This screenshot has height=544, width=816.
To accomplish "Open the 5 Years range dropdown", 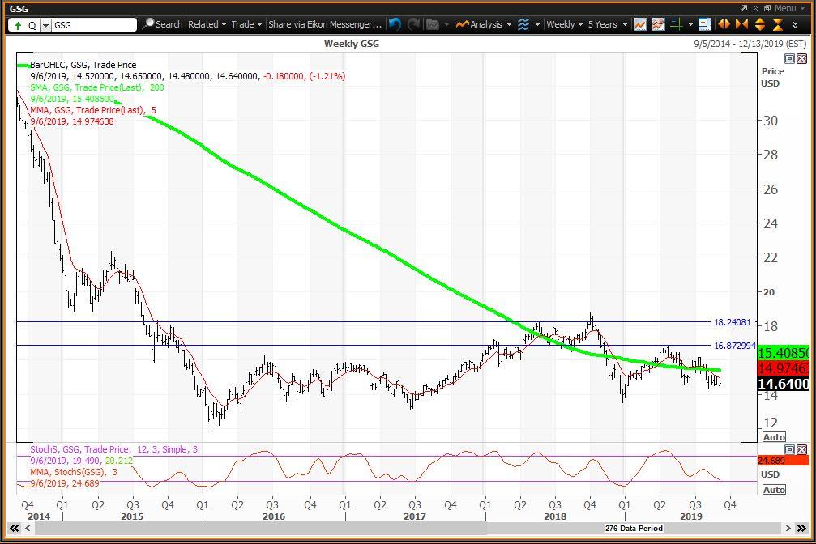I will click(x=607, y=24).
